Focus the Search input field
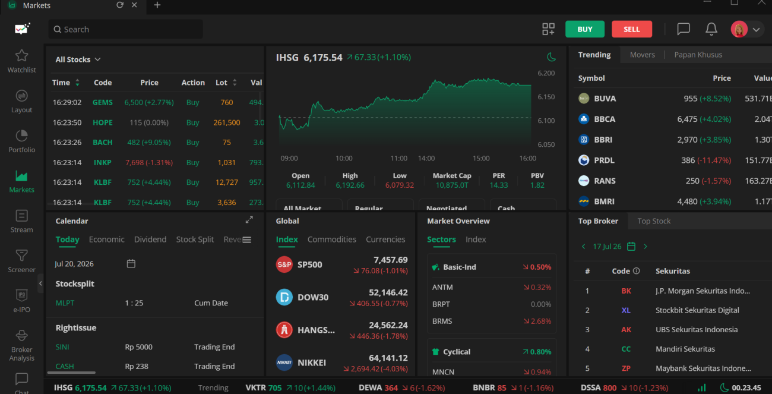This screenshot has height=394, width=772. point(125,29)
